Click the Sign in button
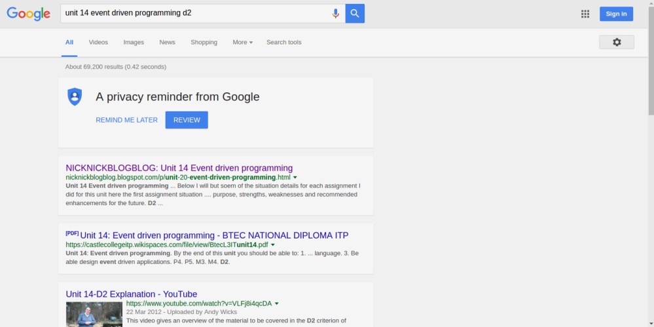Viewport: 654px width, 327px height. [x=616, y=14]
